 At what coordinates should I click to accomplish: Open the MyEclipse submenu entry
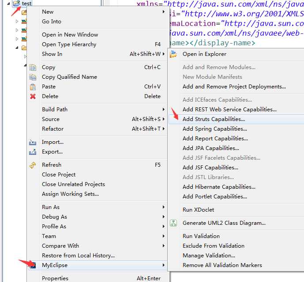pos(98,265)
